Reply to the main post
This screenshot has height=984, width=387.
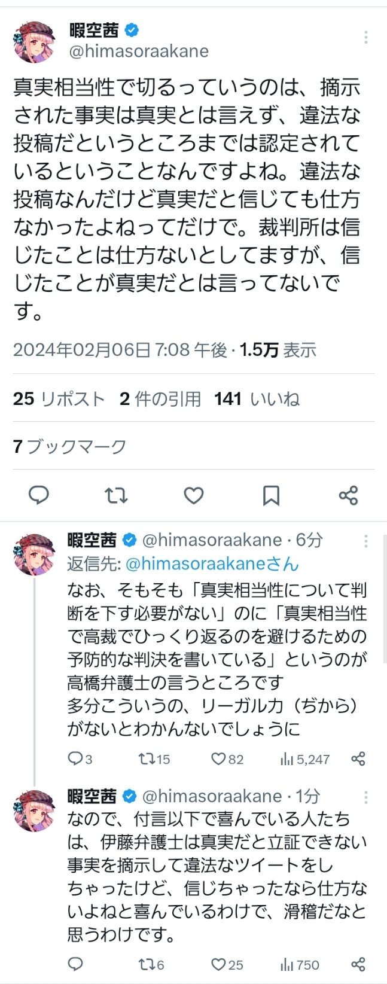(x=39, y=495)
